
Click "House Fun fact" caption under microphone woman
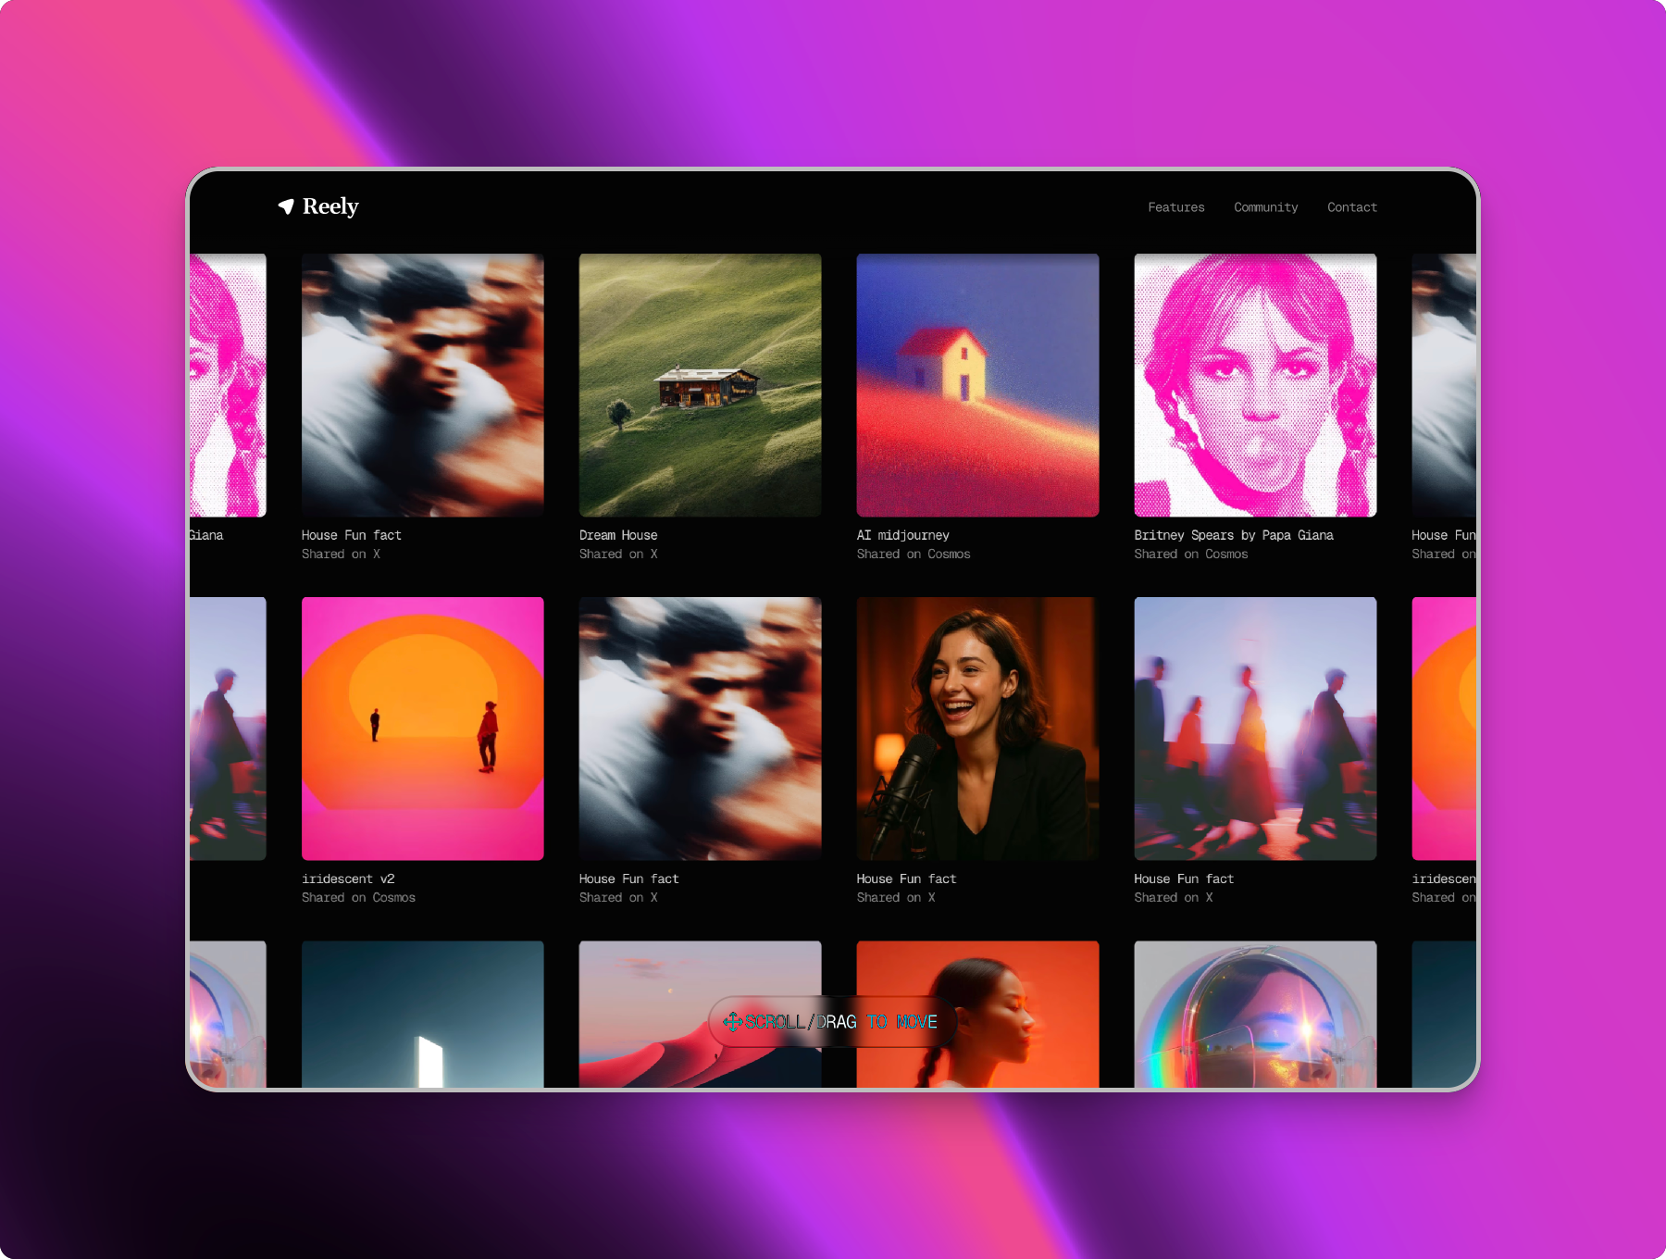click(x=906, y=879)
